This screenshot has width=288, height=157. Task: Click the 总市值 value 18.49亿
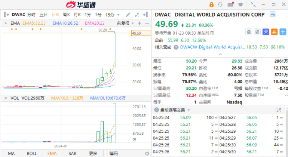pyautogui.click(x=280, y=82)
